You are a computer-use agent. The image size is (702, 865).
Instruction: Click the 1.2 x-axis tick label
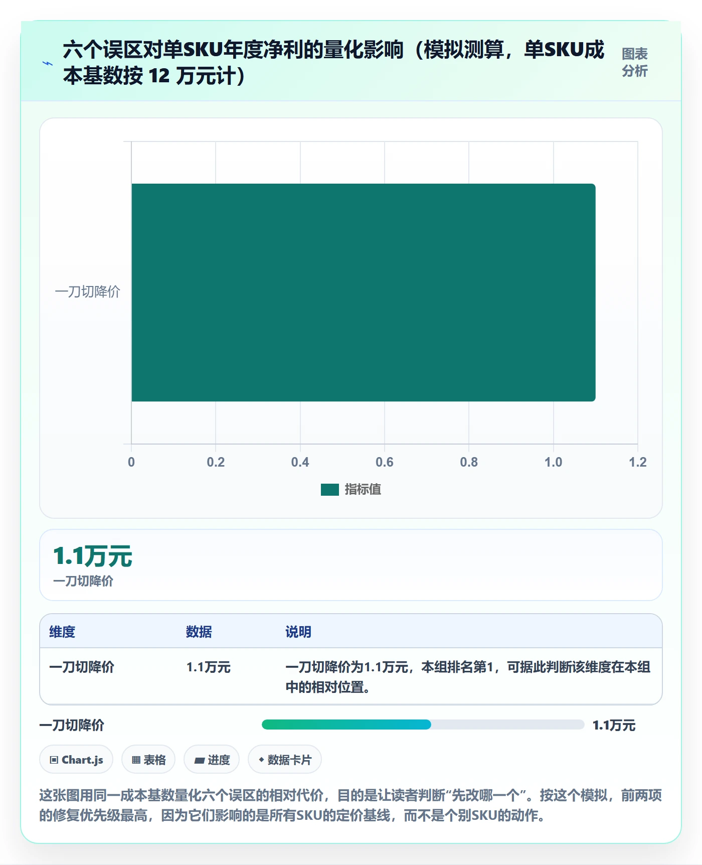(638, 462)
